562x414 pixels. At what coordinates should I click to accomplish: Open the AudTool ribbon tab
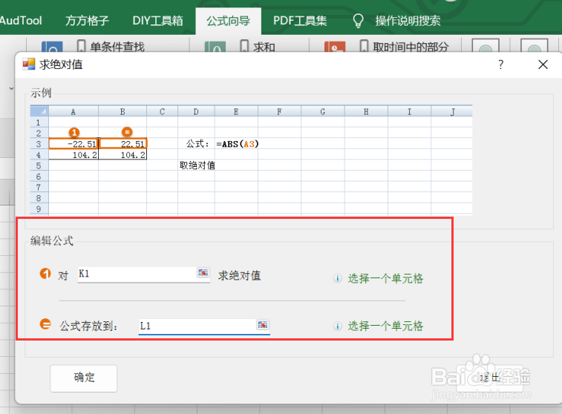21,21
